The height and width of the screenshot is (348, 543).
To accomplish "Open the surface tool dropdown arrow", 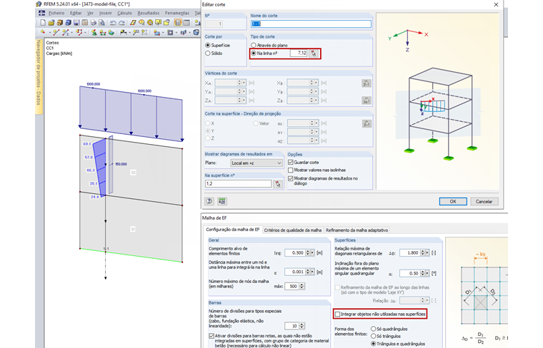I will pos(163,32).
